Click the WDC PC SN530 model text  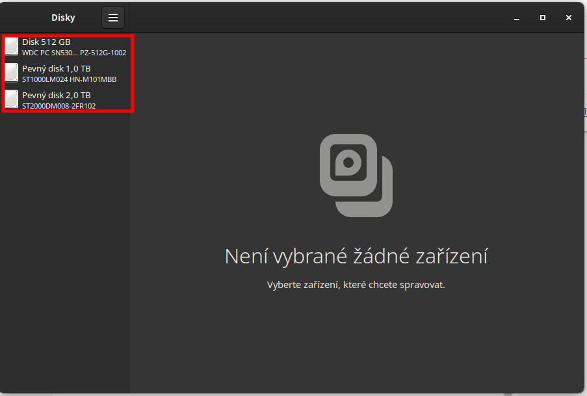74,53
